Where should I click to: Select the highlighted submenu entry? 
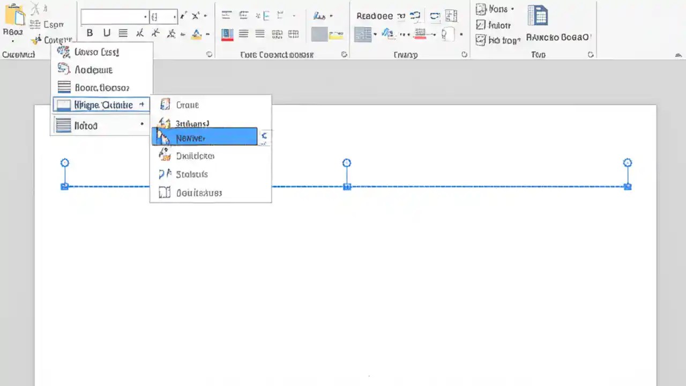[204, 138]
